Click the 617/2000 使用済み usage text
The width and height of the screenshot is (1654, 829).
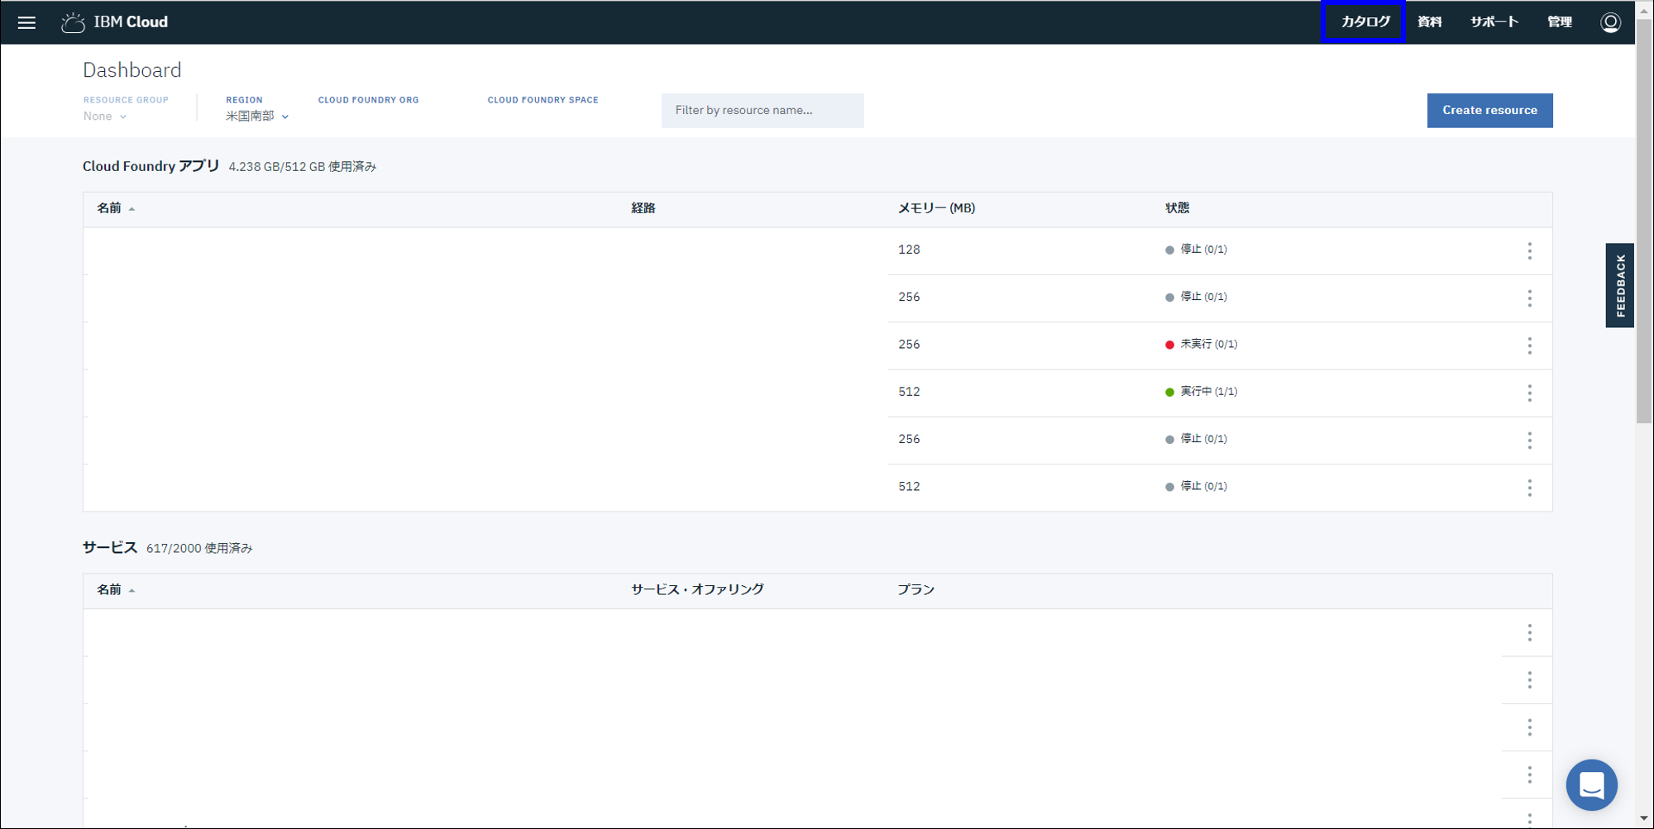coord(199,548)
